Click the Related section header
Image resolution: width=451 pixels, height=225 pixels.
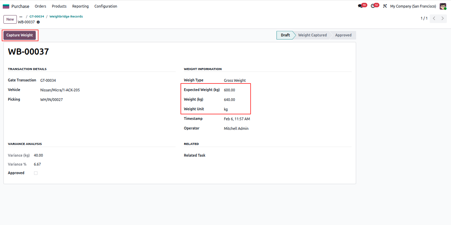coord(191,144)
